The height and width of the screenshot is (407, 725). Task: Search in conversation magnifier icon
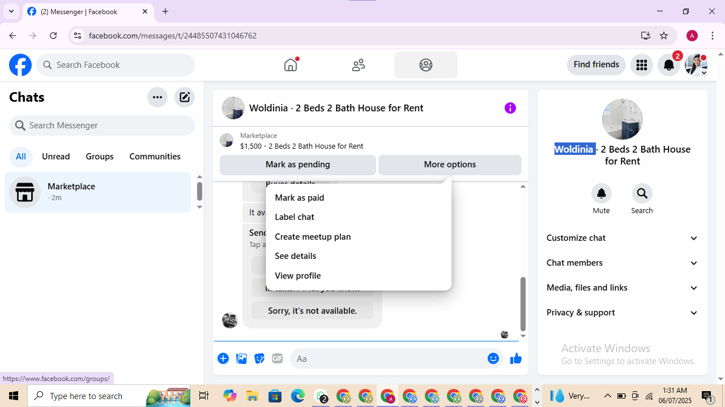[x=642, y=193]
